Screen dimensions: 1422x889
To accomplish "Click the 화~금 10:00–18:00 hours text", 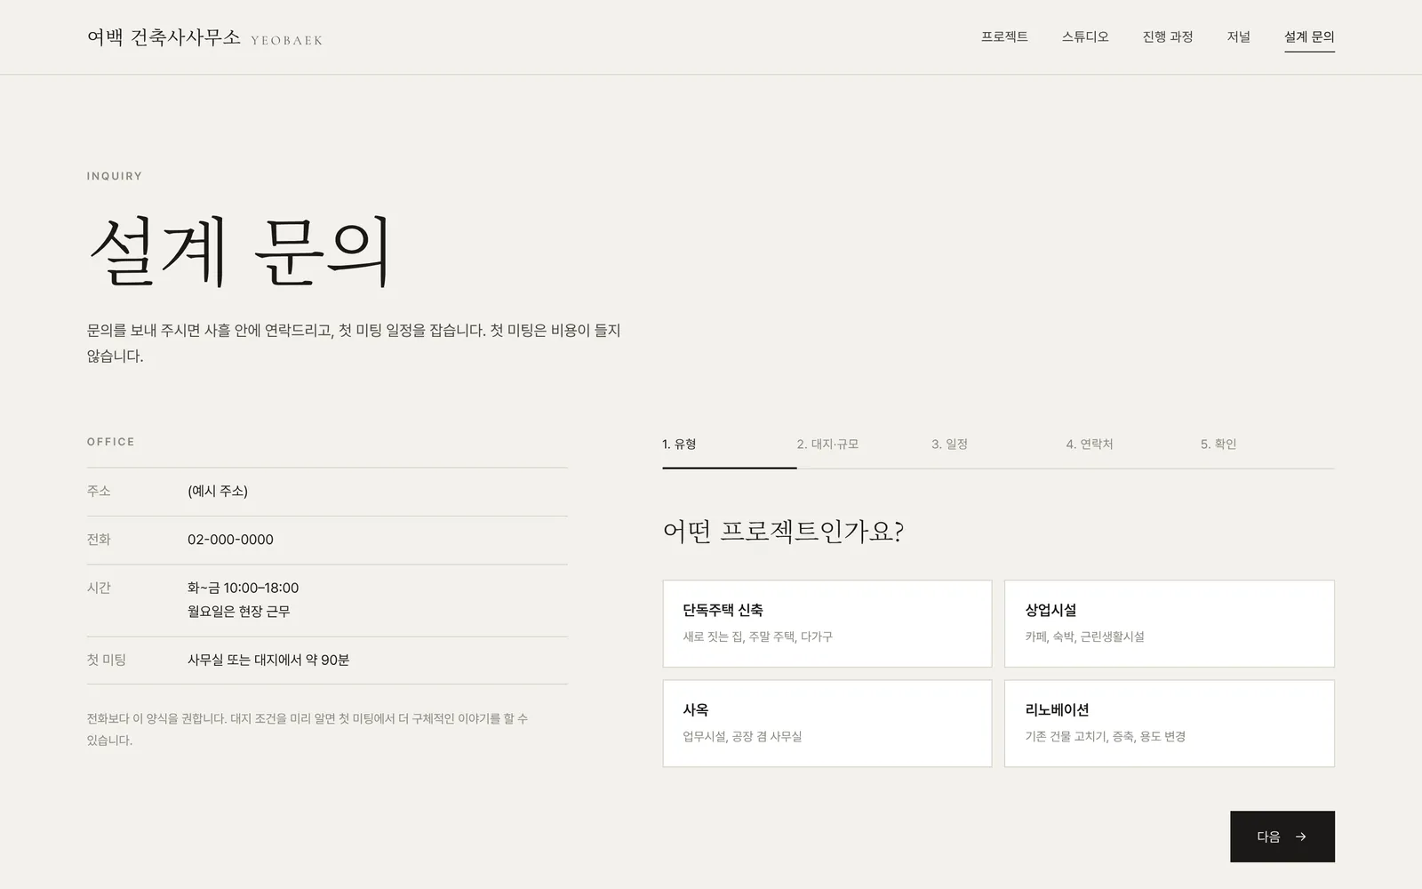I will (x=244, y=588).
